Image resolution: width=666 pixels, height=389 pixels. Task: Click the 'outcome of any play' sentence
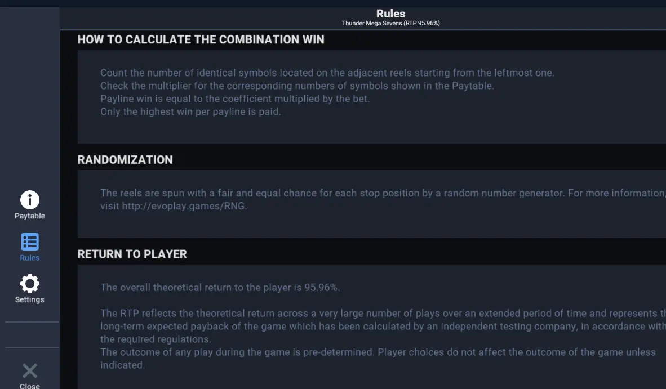tap(378, 359)
